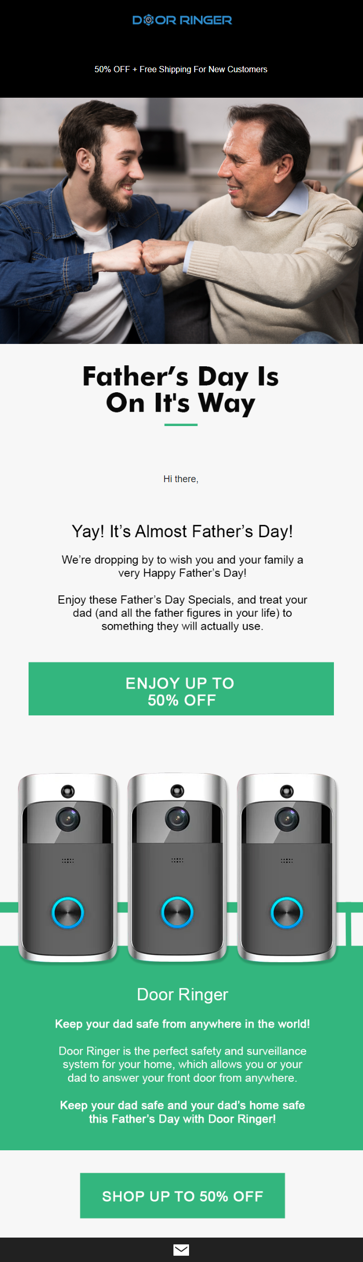Screen dimensions: 363x1262
Task: Click the 'Enjoy these Father's Day Specials' paragraph
Action: tap(182, 613)
